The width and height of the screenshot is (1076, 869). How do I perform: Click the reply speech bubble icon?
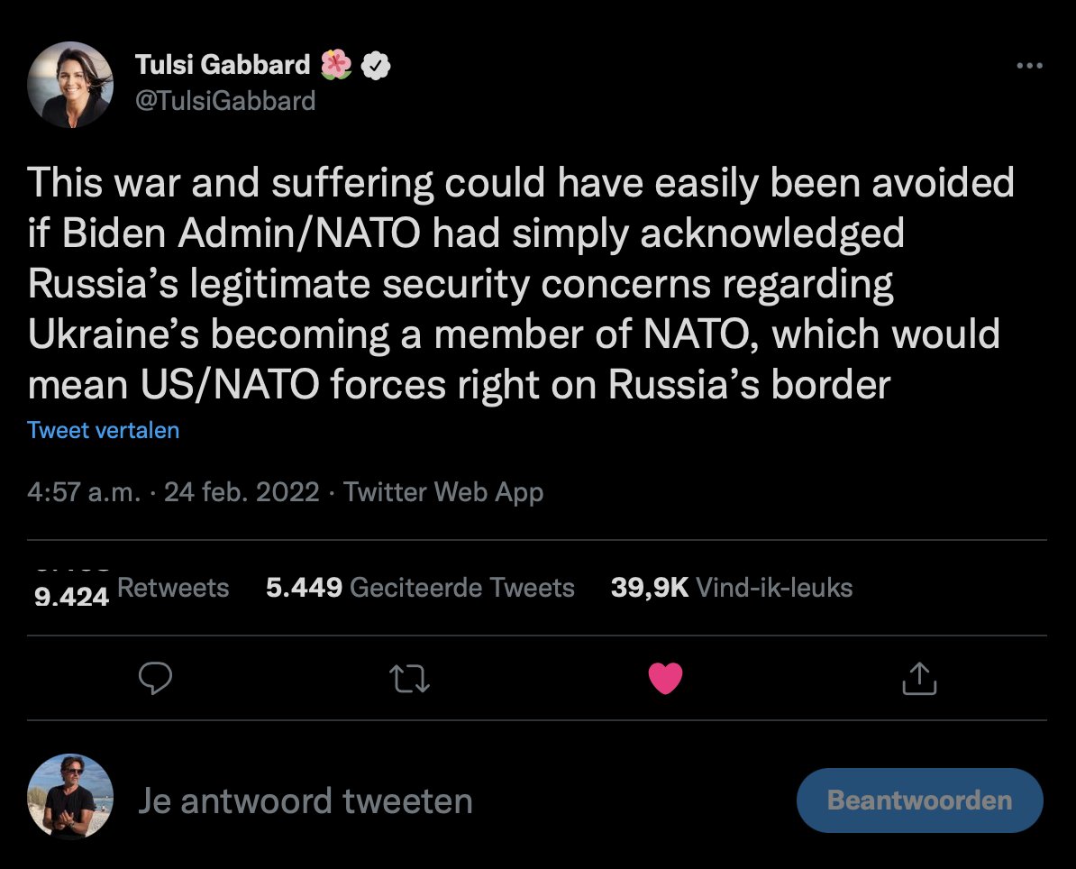point(157,678)
